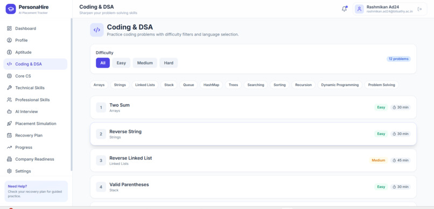Click the AI Interview robot icon
The width and height of the screenshot is (434, 209).
pos(9,112)
